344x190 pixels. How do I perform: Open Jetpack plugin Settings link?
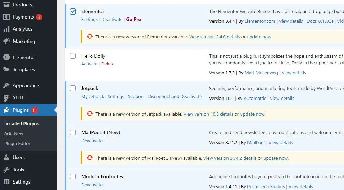[x=116, y=96]
